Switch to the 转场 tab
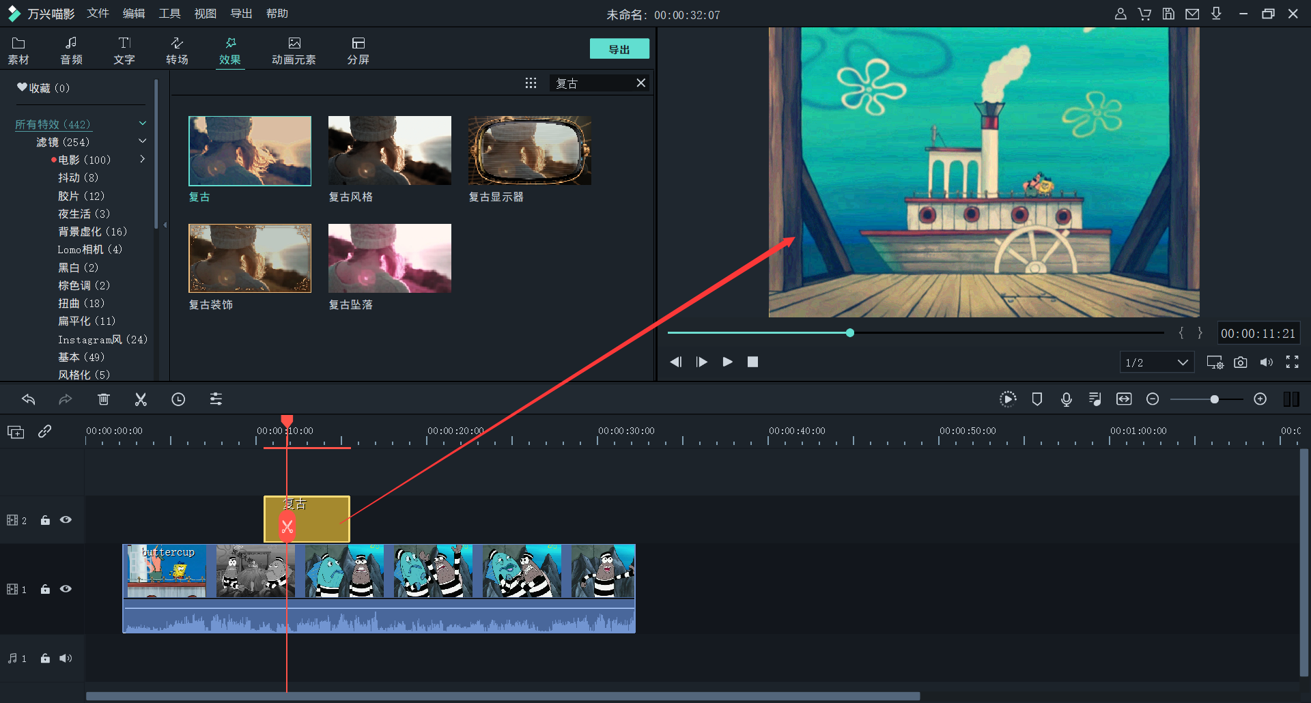 tap(177, 51)
